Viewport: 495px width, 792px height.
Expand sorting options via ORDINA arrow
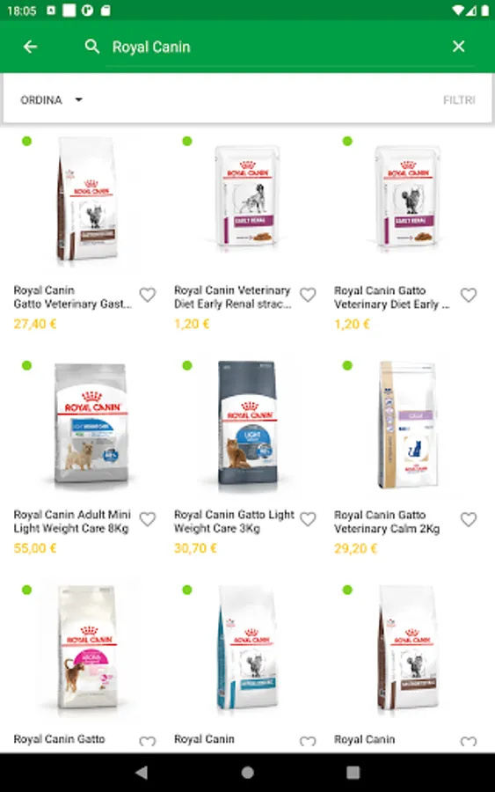(x=79, y=100)
